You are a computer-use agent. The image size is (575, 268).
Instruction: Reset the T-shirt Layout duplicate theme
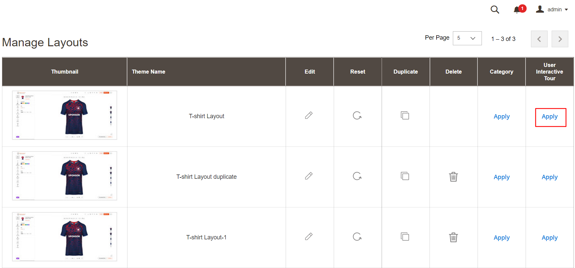tap(357, 176)
